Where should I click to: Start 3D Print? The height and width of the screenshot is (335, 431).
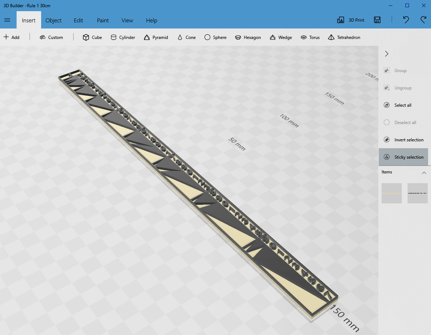tap(350, 20)
